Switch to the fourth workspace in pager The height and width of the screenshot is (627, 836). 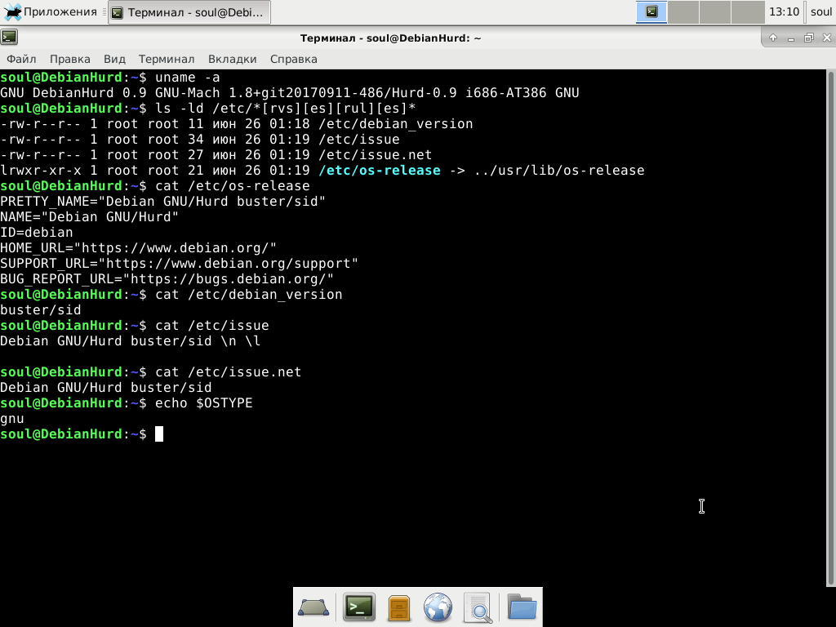pos(747,11)
